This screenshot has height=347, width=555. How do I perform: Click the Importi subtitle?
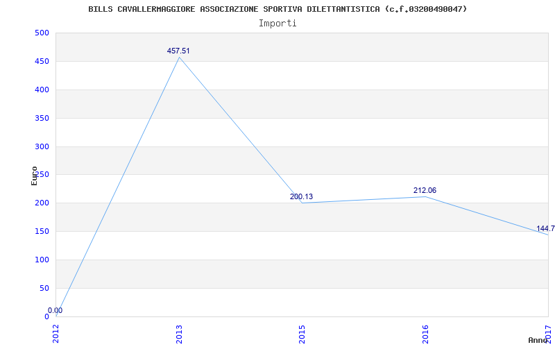click(277, 24)
